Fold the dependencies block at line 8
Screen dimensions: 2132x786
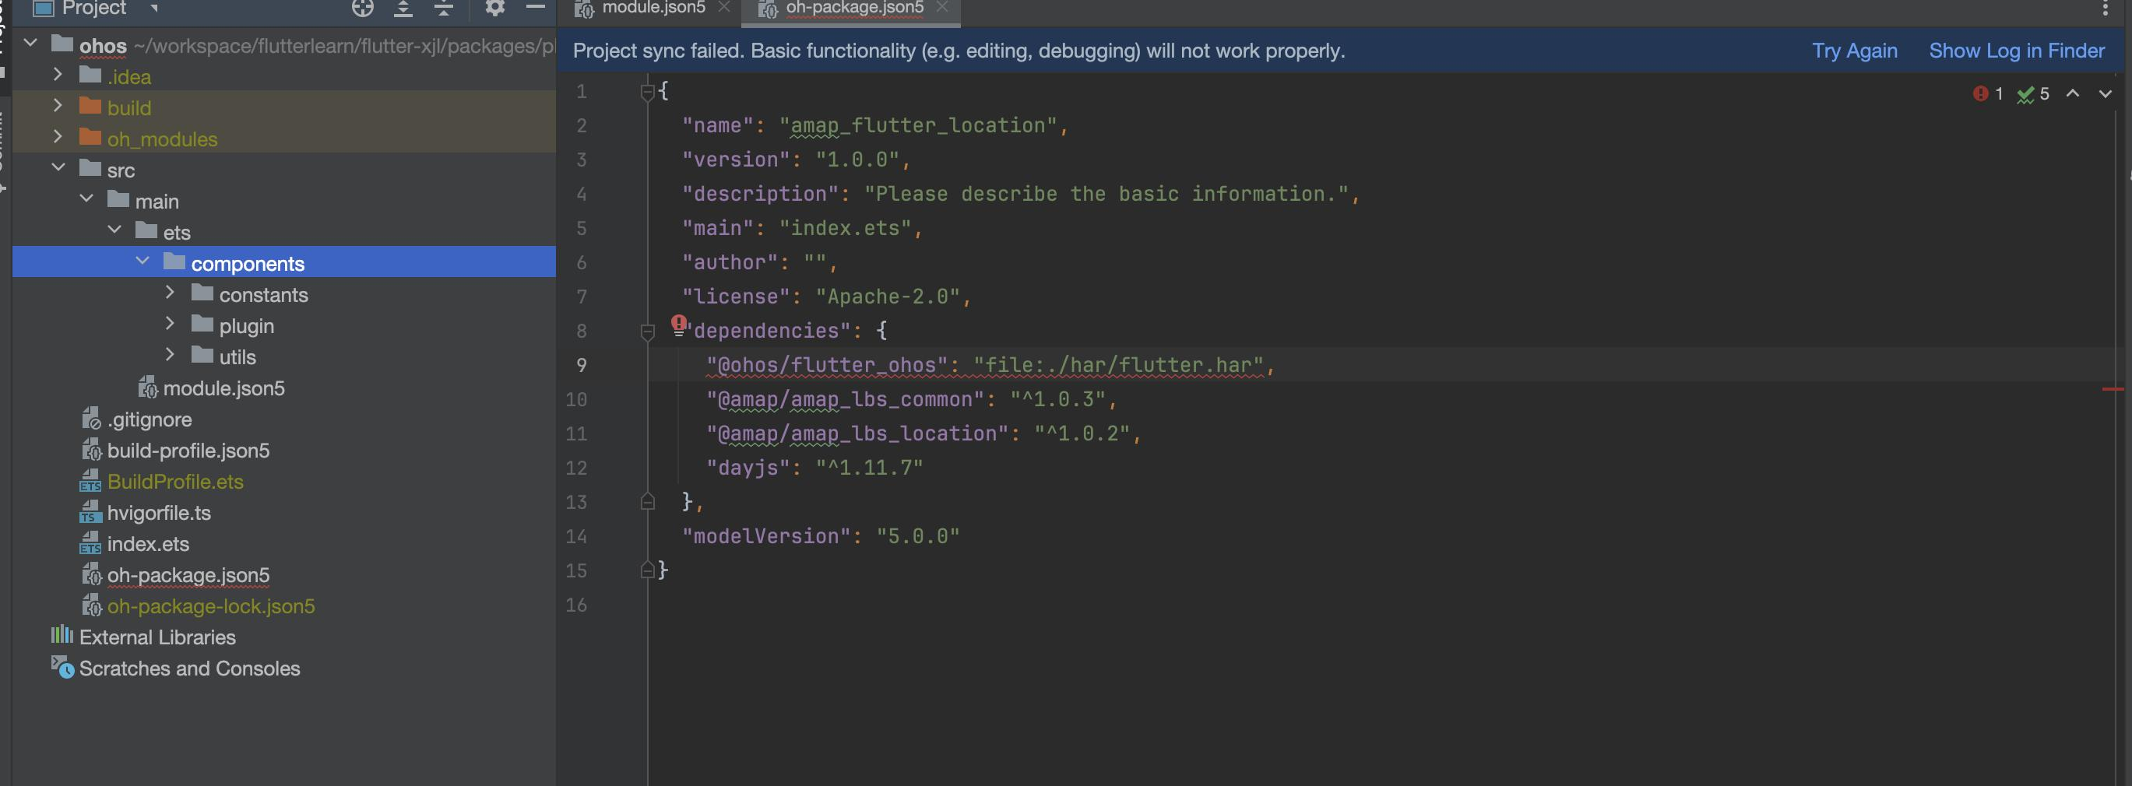tap(648, 332)
